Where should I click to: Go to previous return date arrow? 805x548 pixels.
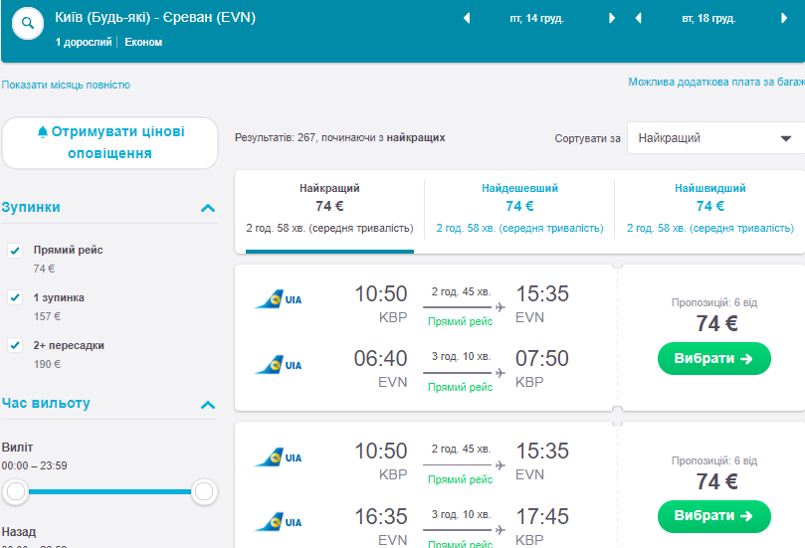pos(638,19)
